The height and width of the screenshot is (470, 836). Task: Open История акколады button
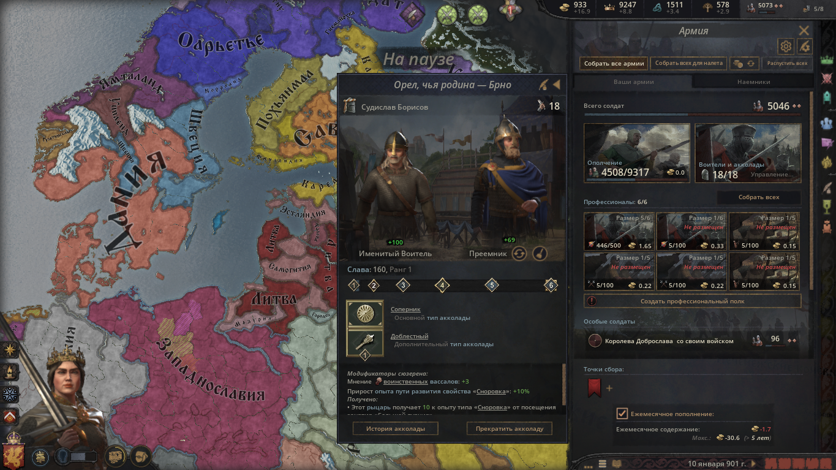pyautogui.click(x=395, y=428)
